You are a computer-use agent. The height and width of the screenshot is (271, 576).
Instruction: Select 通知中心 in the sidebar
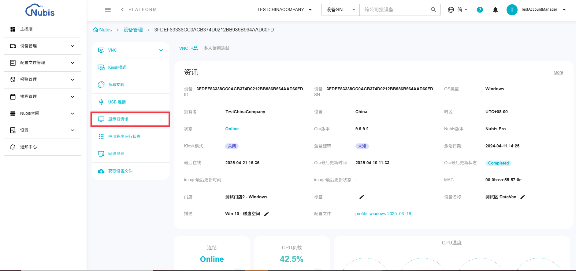point(43,147)
